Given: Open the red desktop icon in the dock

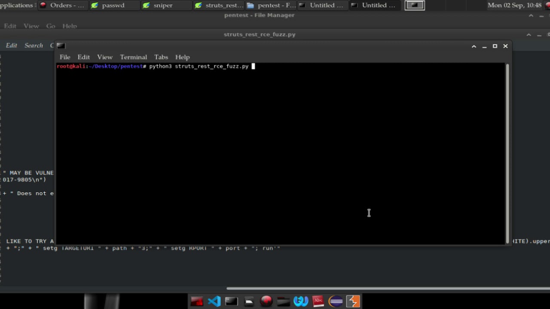Looking at the screenshot, I should click(x=197, y=301).
